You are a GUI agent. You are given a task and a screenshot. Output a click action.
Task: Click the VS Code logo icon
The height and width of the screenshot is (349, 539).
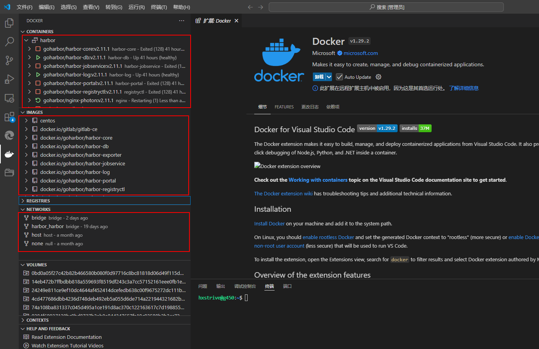(7, 7)
